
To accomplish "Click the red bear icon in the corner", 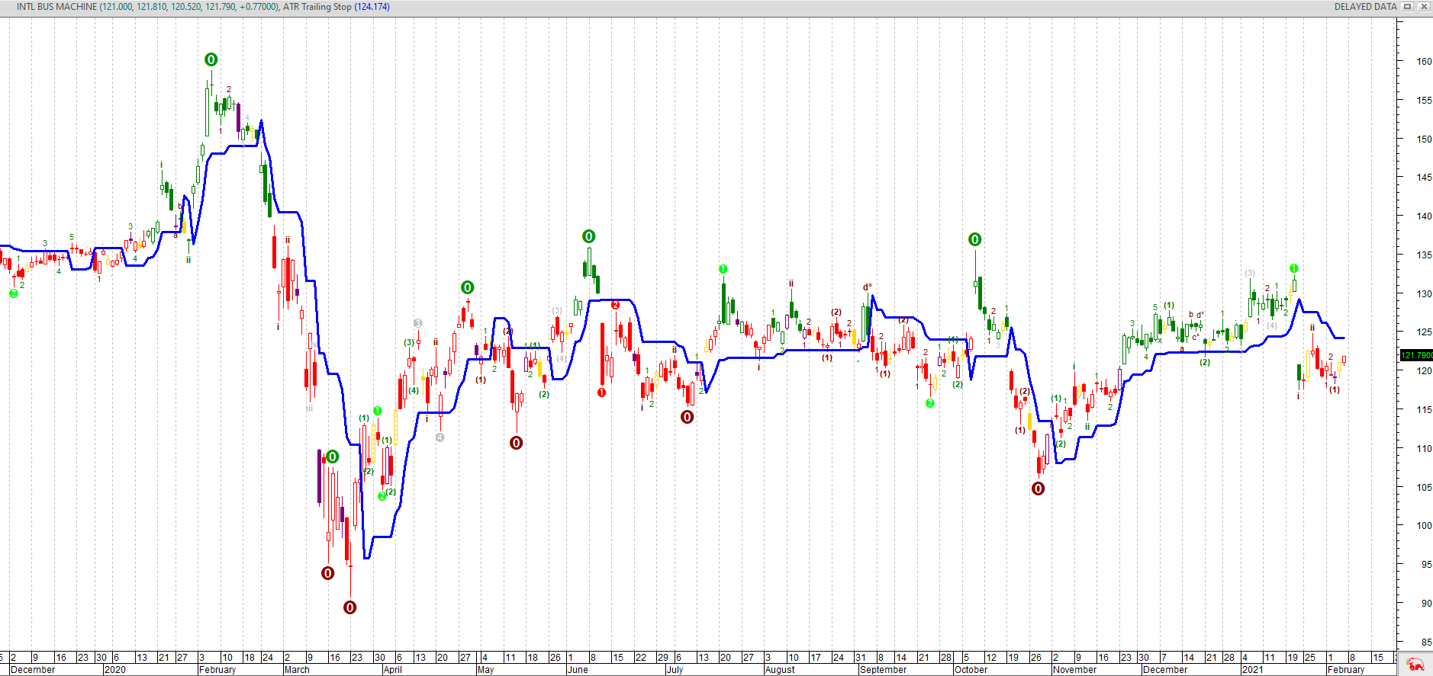I will click(1415, 665).
